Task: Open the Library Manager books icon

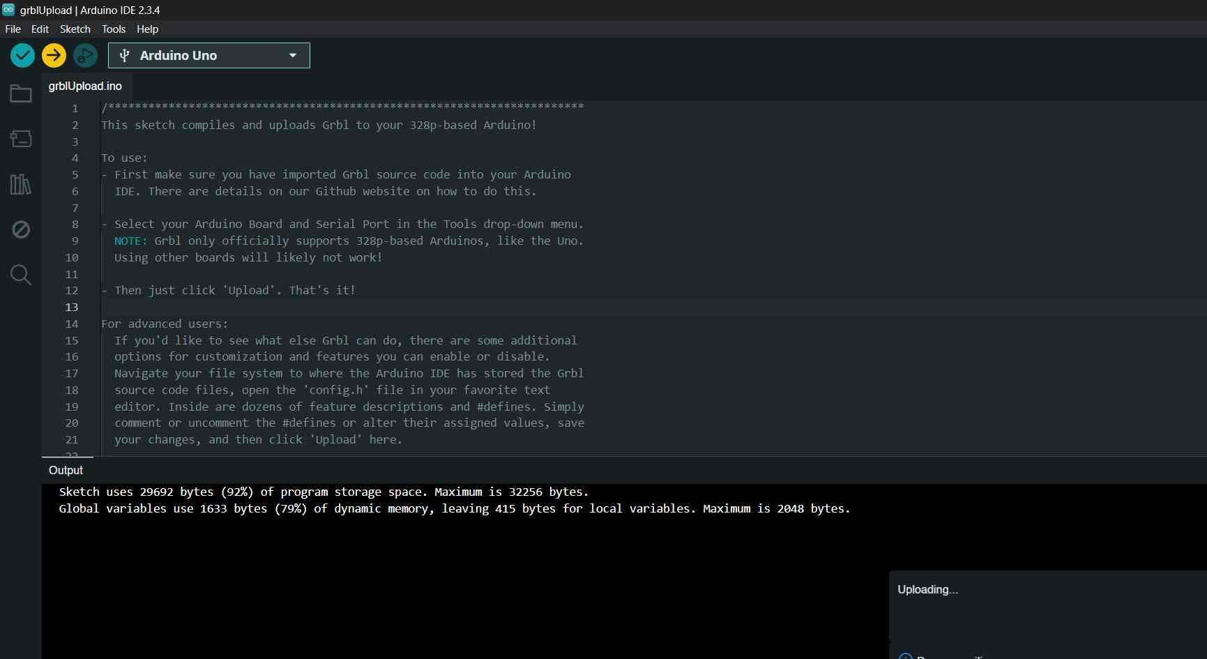Action: [x=20, y=184]
